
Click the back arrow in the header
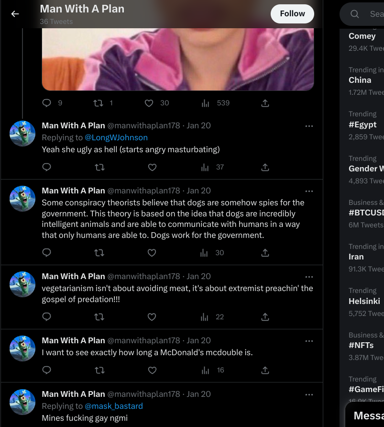pos(15,14)
